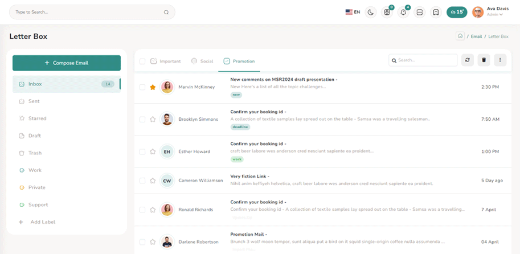The height and width of the screenshot is (254, 520).
Task: Open the notifications bell icon
Action: [403, 12]
